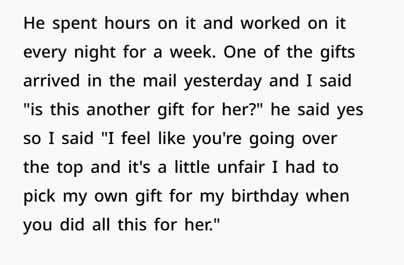This screenshot has height=265, width=404.
Task: Click the word "birthday"
Action: tap(265, 197)
